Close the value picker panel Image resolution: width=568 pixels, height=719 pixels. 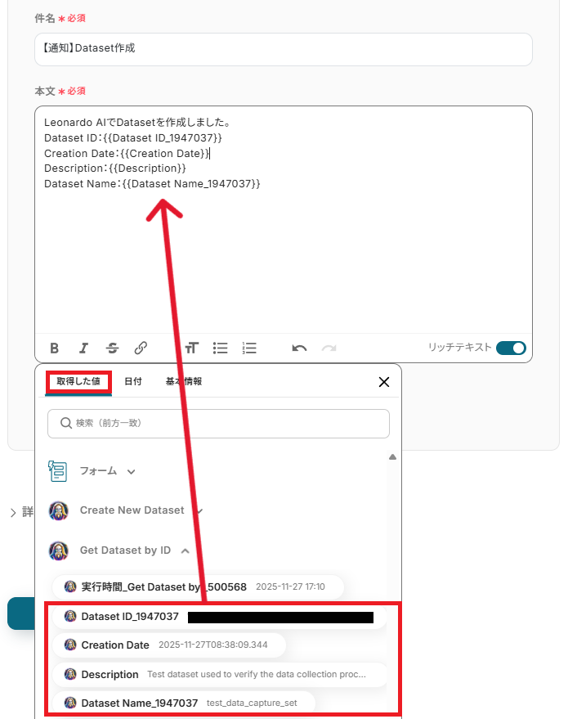[x=384, y=382]
